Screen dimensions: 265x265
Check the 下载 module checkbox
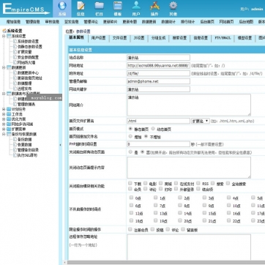click(130, 183)
